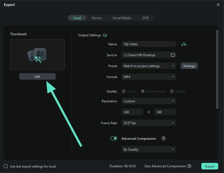The height and width of the screenshot is (173, 224).
Task: Close the Export dialog
Action: click(218, 5)
